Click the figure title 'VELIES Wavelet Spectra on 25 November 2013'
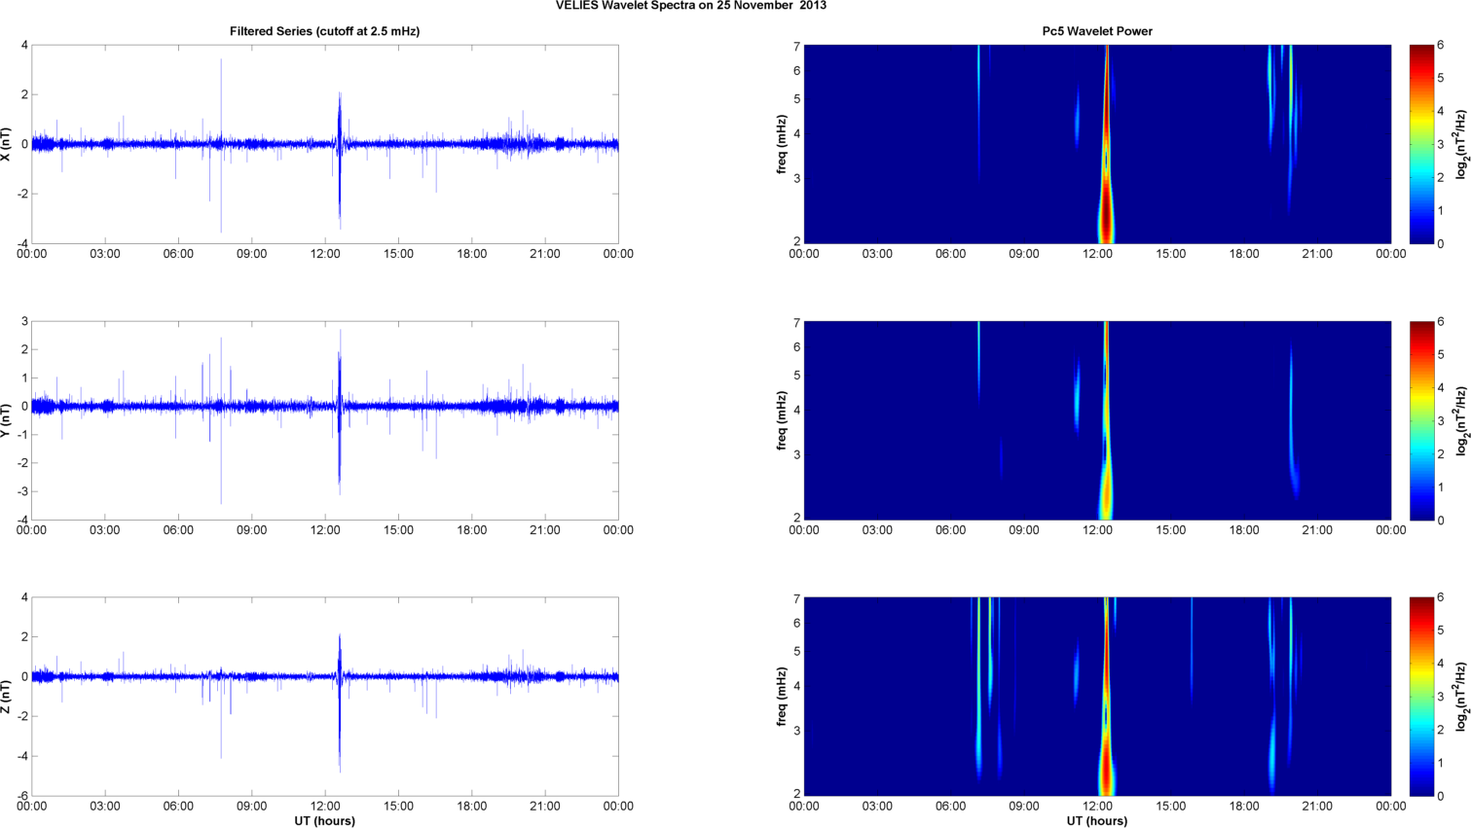The image size is (1471, 828). pos(690,6)
